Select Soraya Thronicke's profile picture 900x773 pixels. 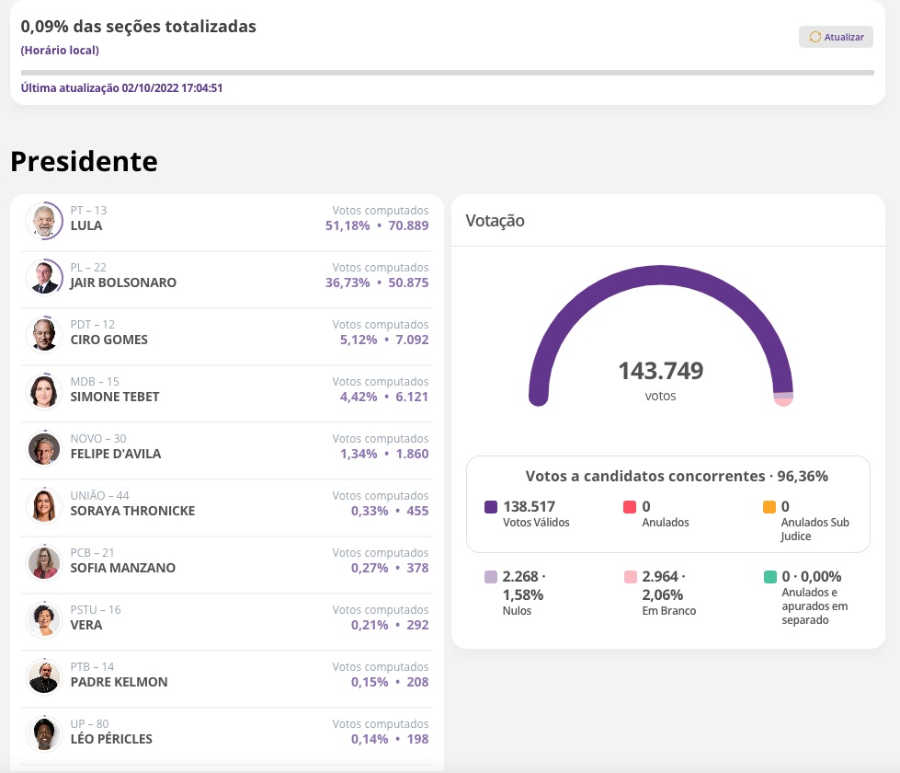pos(43,505)
